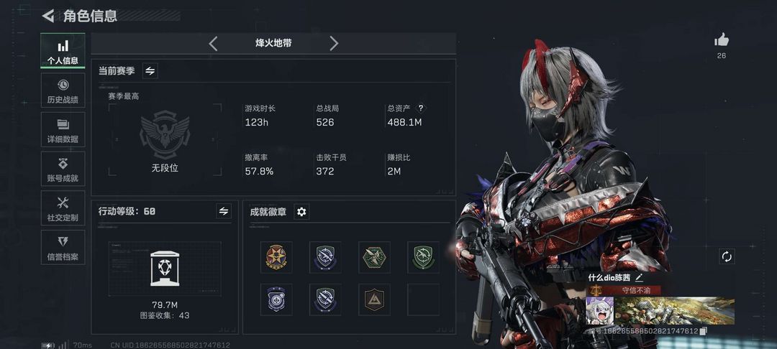This screenshot has height=349, width=777.
Task: Go to 信誉档案 section
Action: [63, 247]
